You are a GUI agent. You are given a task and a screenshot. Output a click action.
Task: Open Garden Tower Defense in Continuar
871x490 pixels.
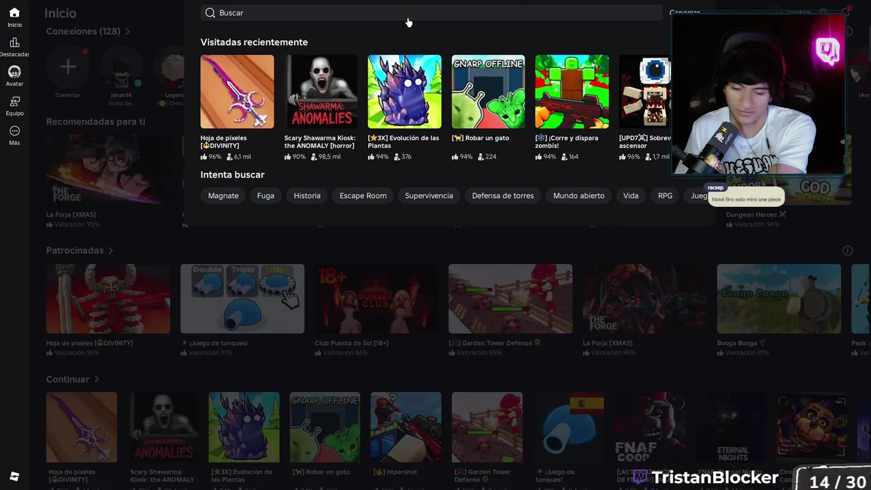point(487,427)
